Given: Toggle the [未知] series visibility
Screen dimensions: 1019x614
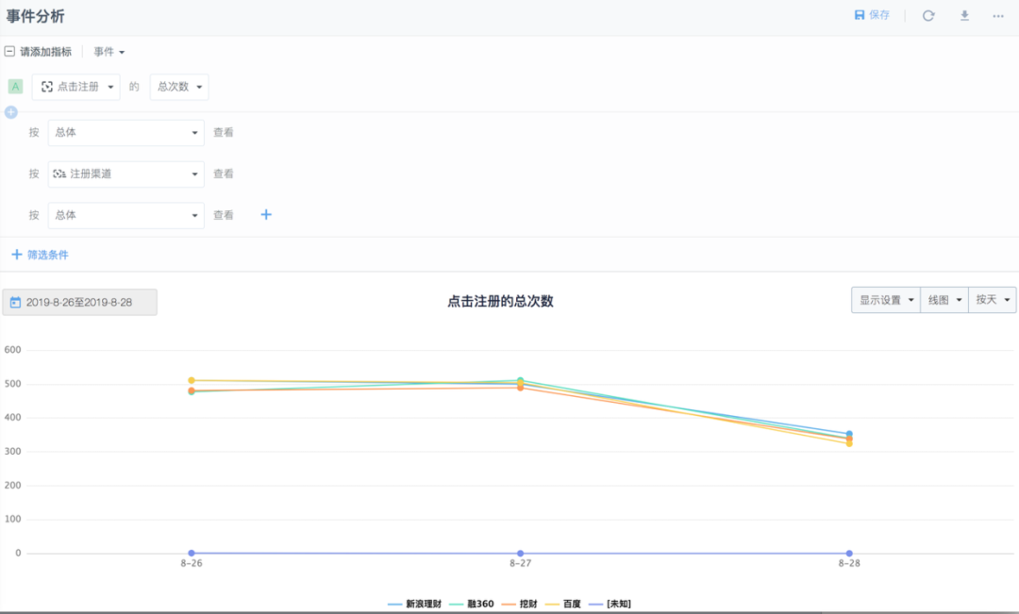Looking at the screenshot, I should tap(618, 603).
